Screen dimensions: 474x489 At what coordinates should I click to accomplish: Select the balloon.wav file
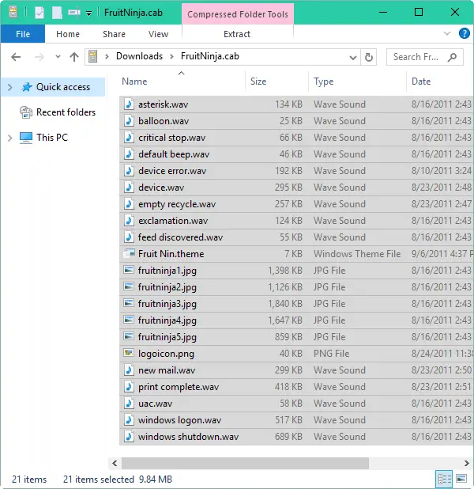(296, 121)
